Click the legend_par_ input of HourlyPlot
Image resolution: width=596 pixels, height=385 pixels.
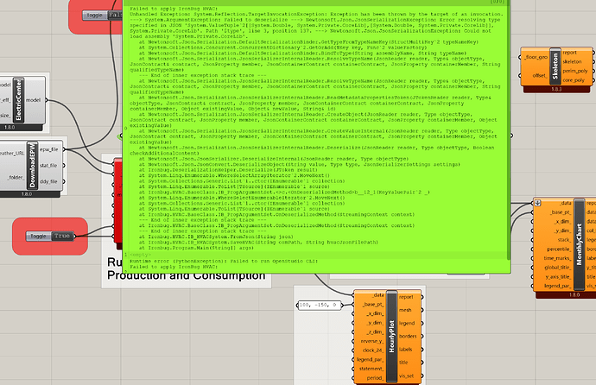[x=371, y=360]
